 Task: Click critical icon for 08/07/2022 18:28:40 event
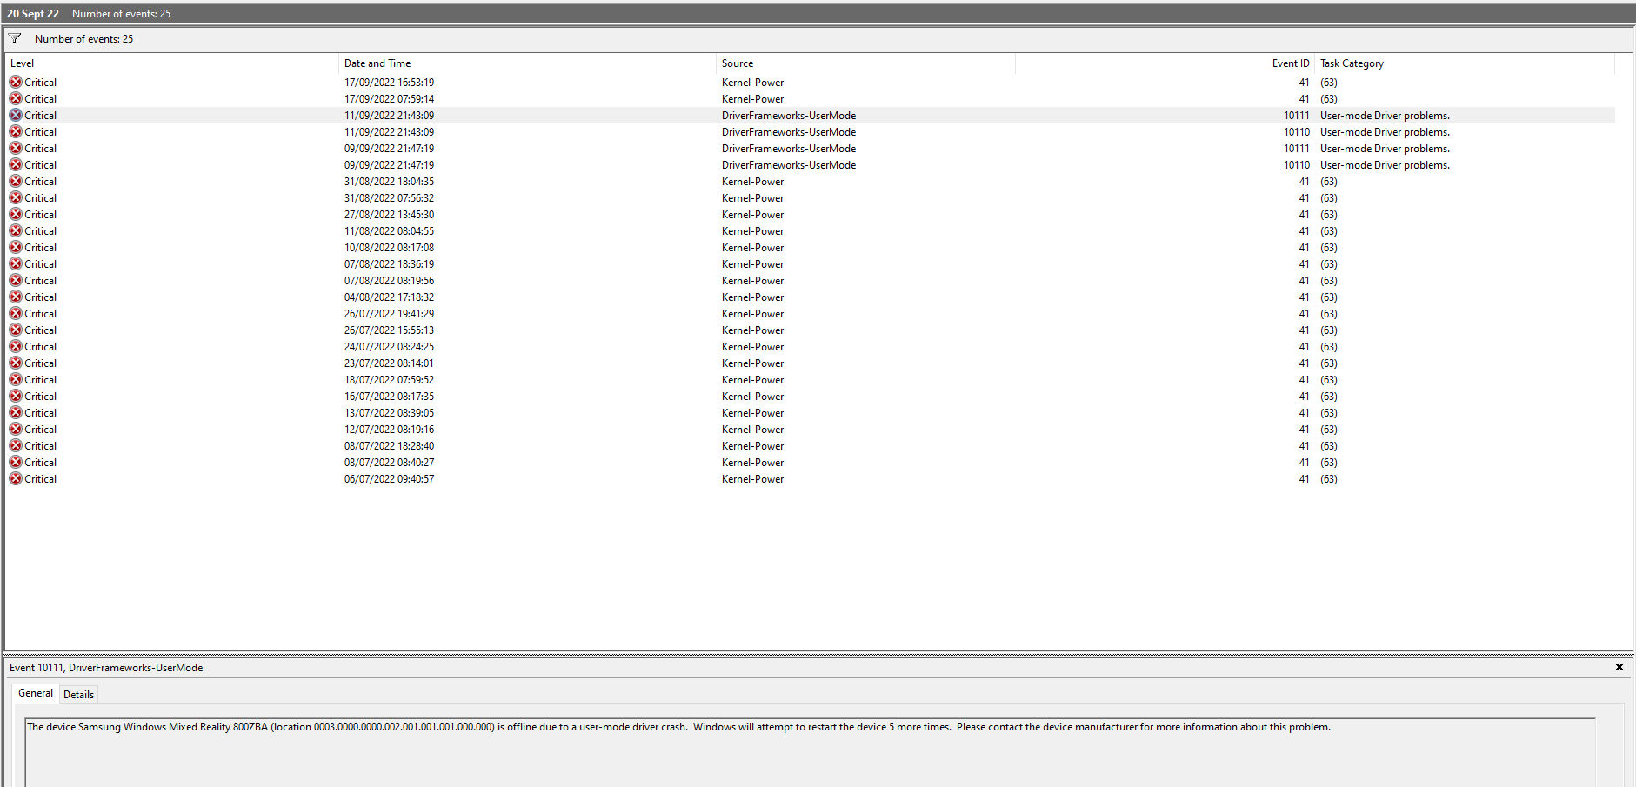click(16, 445)
